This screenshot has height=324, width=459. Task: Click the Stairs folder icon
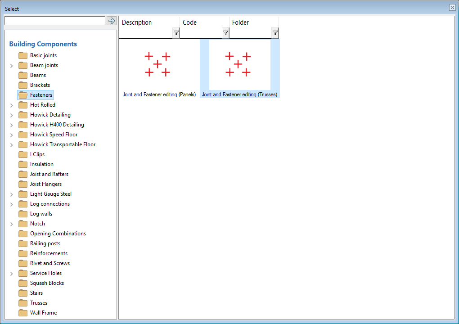pyautogui.click(x=23, y=293)
